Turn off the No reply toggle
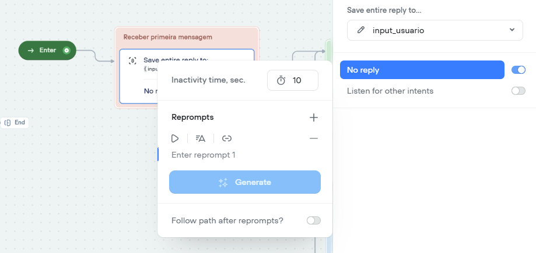The width and height of the screenshot is (536, 253). 519,70
